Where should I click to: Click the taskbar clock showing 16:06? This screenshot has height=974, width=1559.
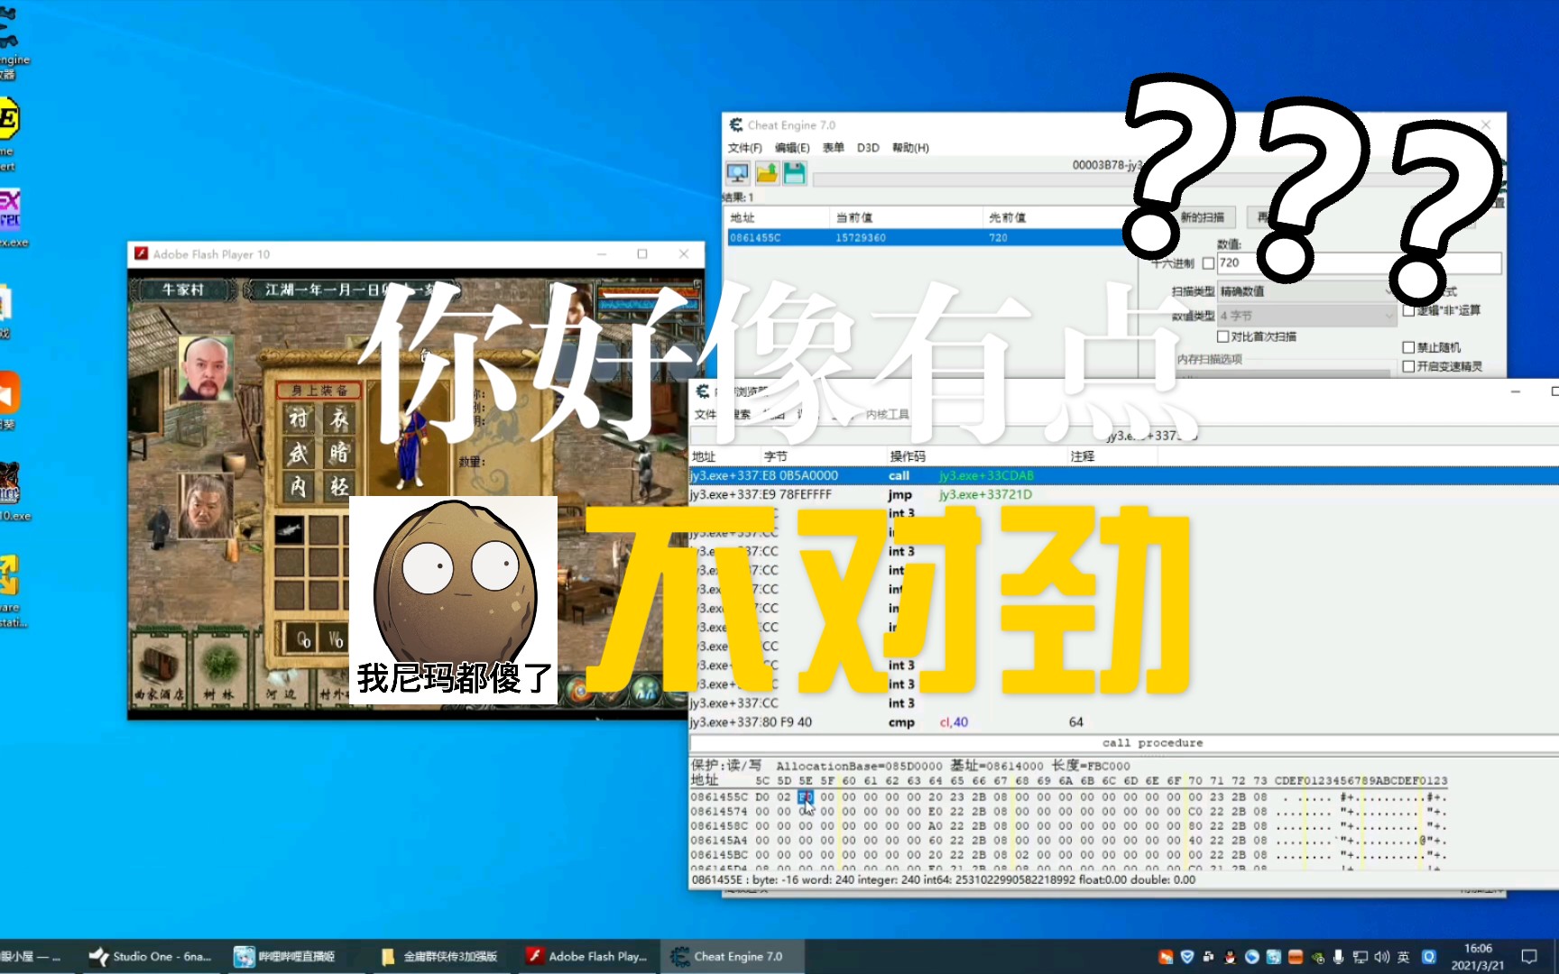point(1477,956)
